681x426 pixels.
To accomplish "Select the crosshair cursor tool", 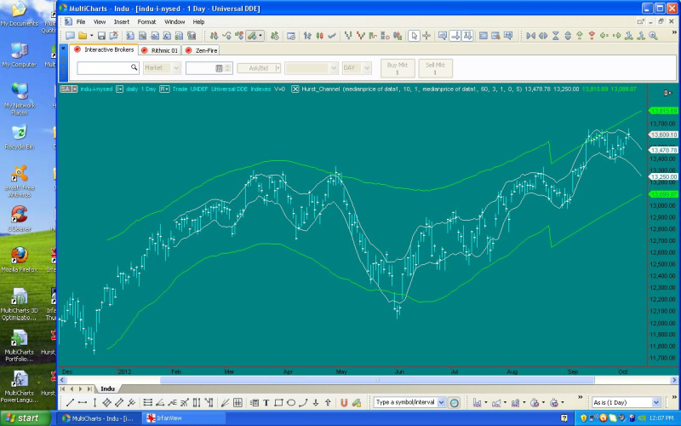I will pos(426,36).
